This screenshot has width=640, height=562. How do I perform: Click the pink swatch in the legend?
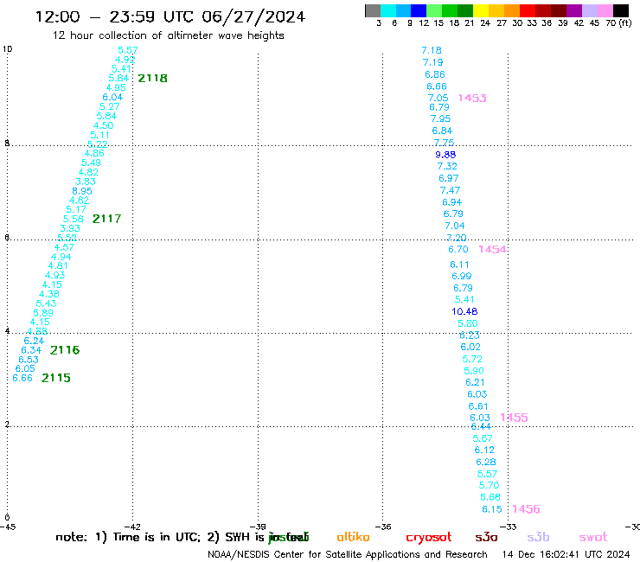pyautogui.click(x=605, y=10)
